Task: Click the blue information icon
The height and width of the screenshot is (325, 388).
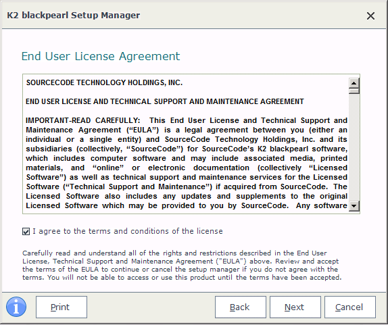Action: tap(16, 307)
